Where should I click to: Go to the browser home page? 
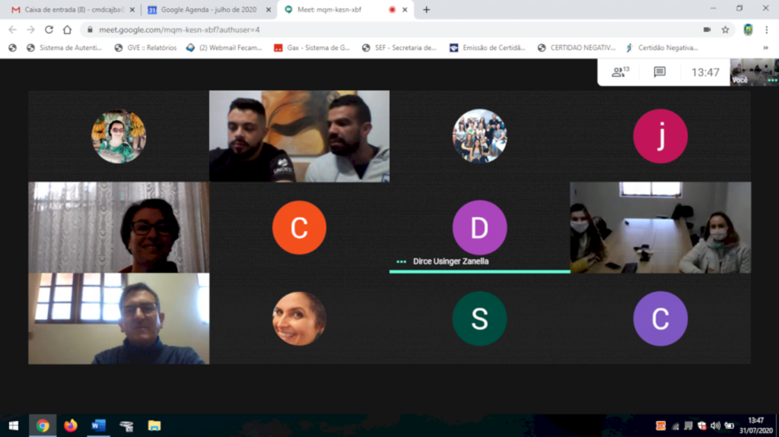click(x=67, y=30)
